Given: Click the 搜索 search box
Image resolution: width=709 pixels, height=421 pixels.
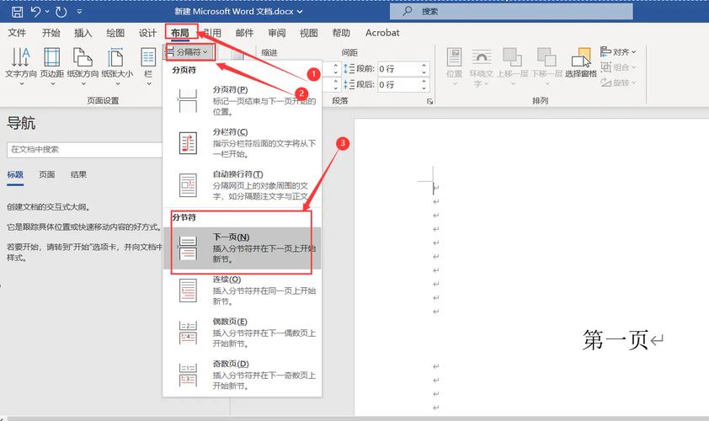Looking at the screenshot, I should (x=511, y=11).
